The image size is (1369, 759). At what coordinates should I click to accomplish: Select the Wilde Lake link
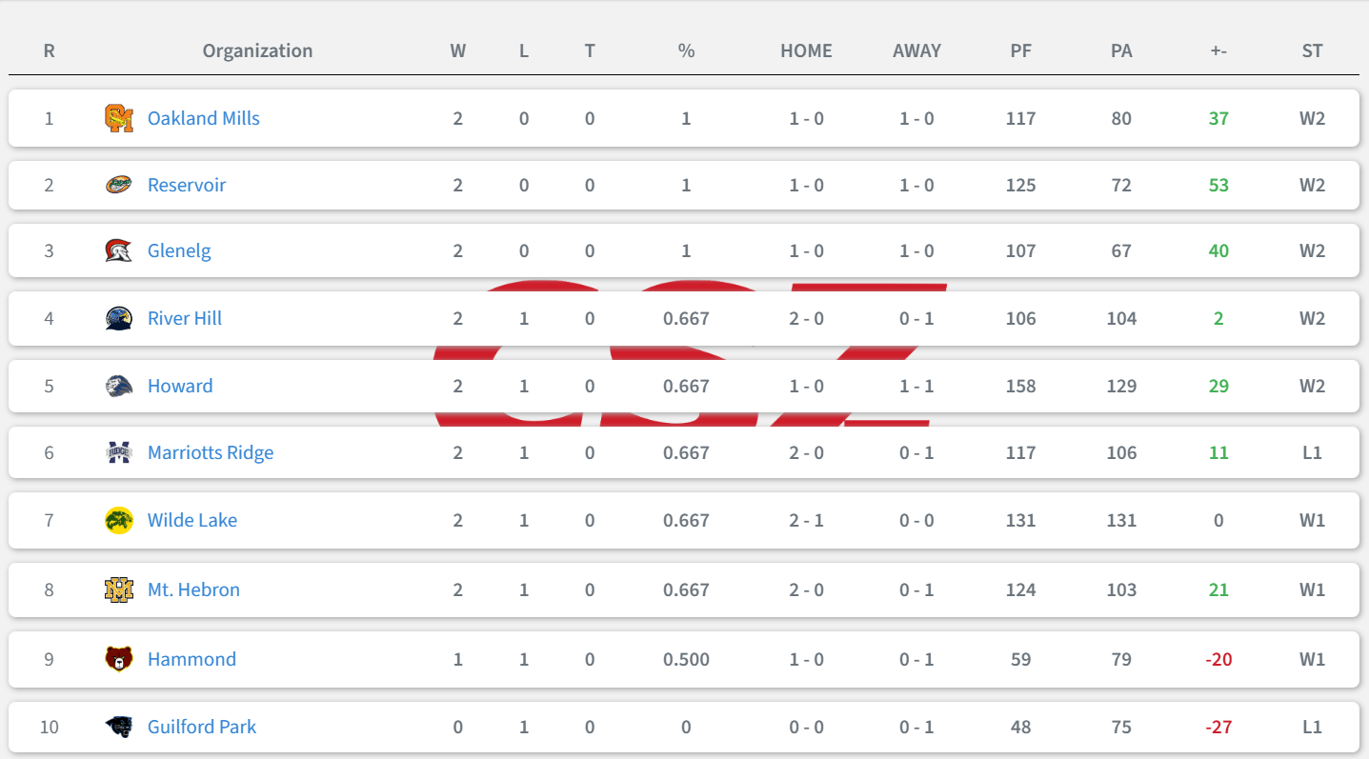click(x=192, y=520)
